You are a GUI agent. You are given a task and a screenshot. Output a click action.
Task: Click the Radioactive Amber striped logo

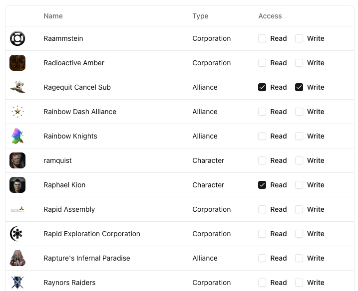click(17, 63)
